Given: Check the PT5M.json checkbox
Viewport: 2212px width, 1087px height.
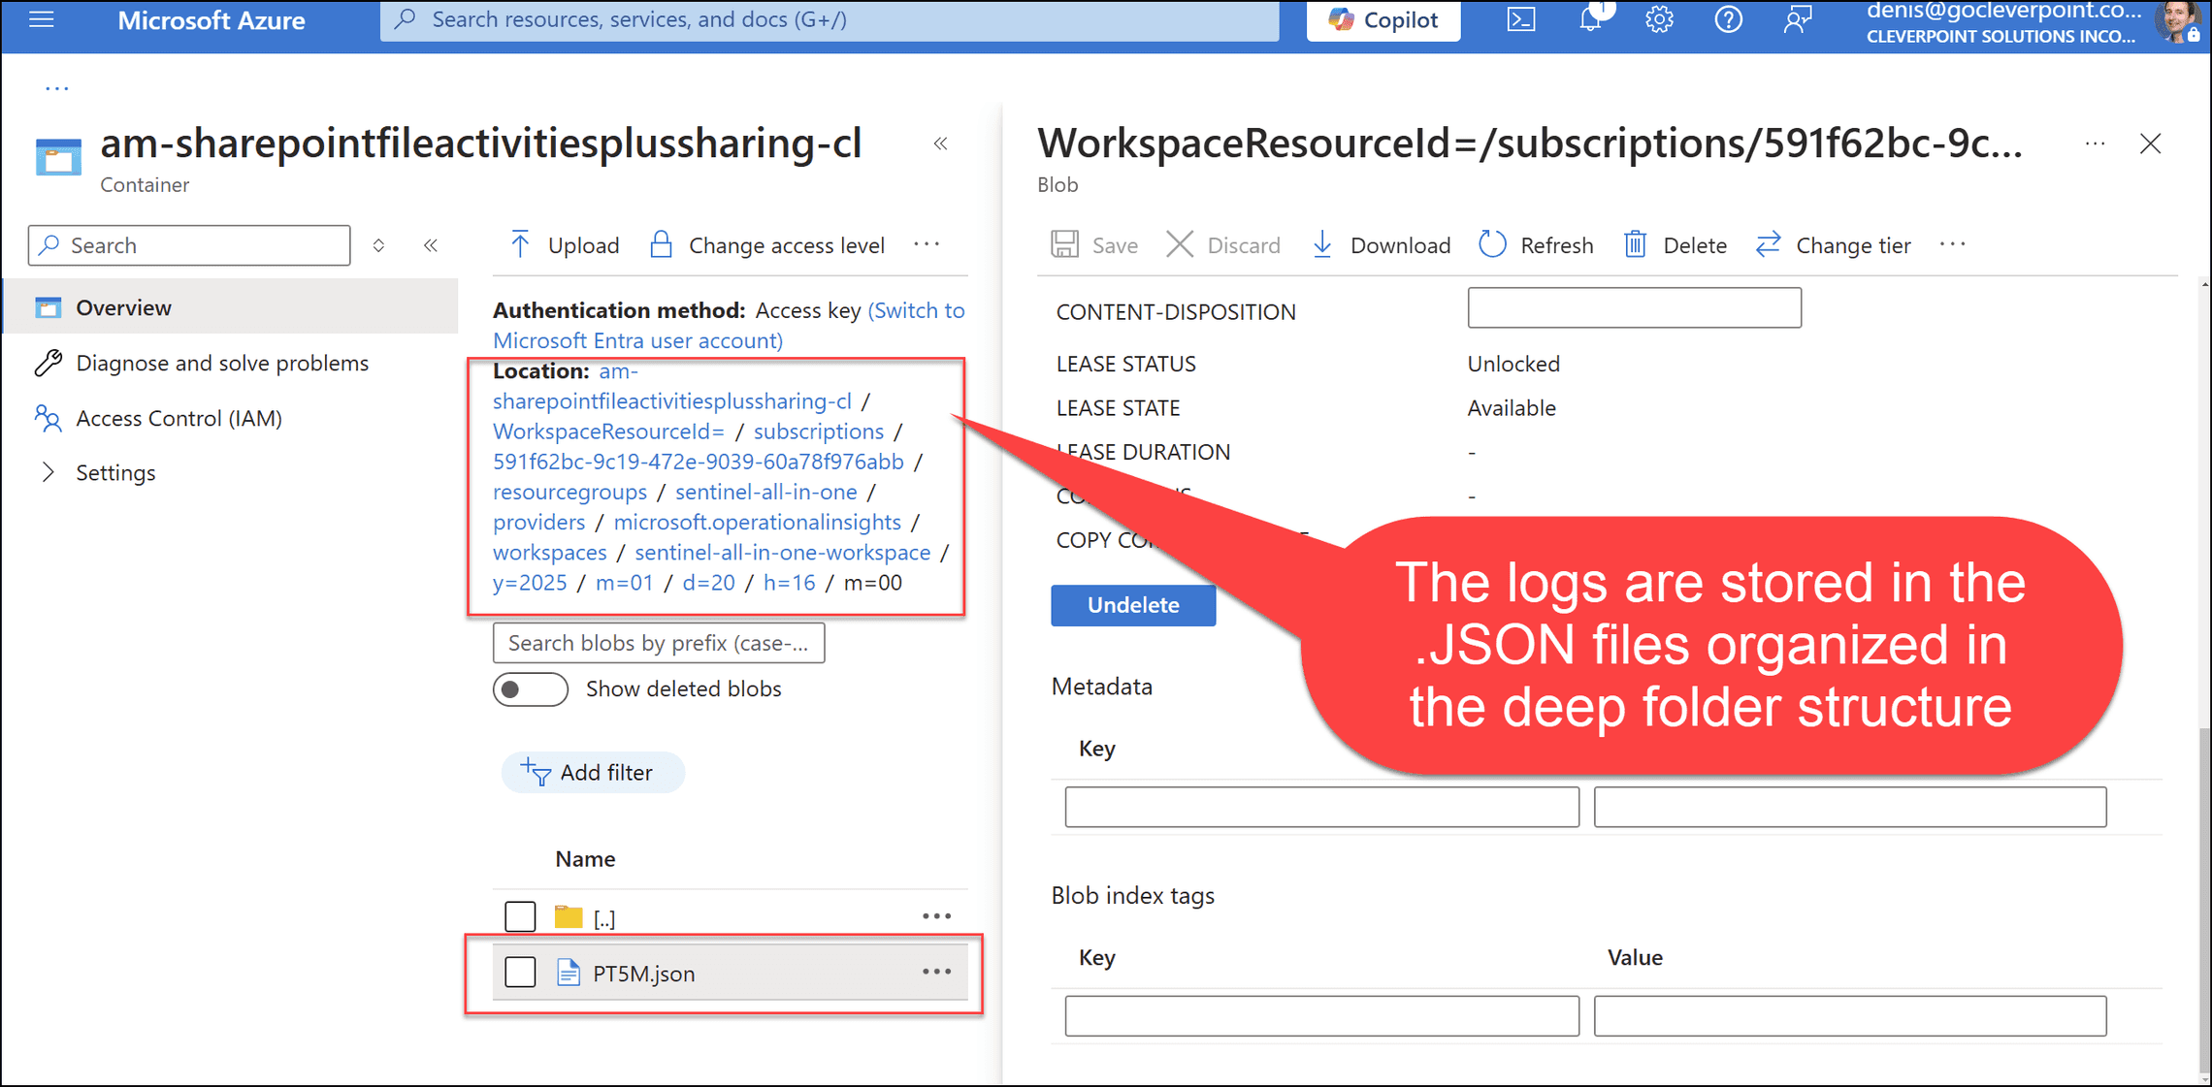Looking at the screenshot, I should (x=520, y=972).
